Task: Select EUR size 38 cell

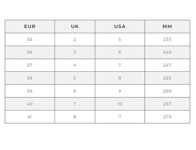Action: 30,78
